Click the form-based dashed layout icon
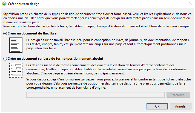The width and height of the screenshot is (195, 113). 16,70
